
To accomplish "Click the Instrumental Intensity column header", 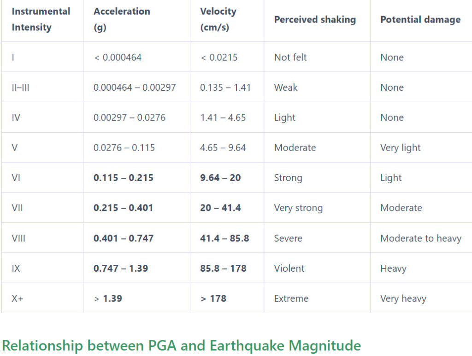I will point(41,19).
